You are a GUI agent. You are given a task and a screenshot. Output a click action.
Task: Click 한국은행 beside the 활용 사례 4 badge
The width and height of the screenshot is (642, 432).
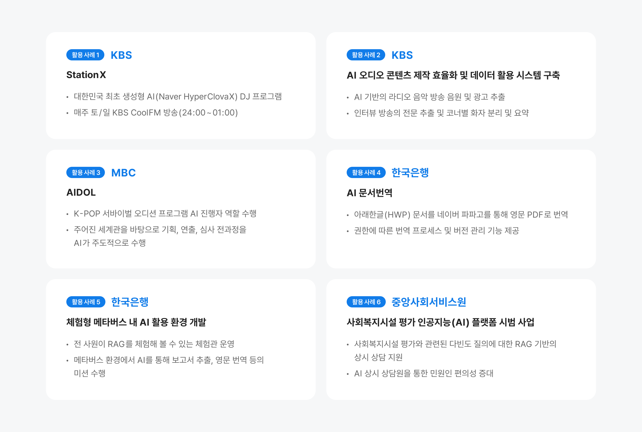(410, 173)
